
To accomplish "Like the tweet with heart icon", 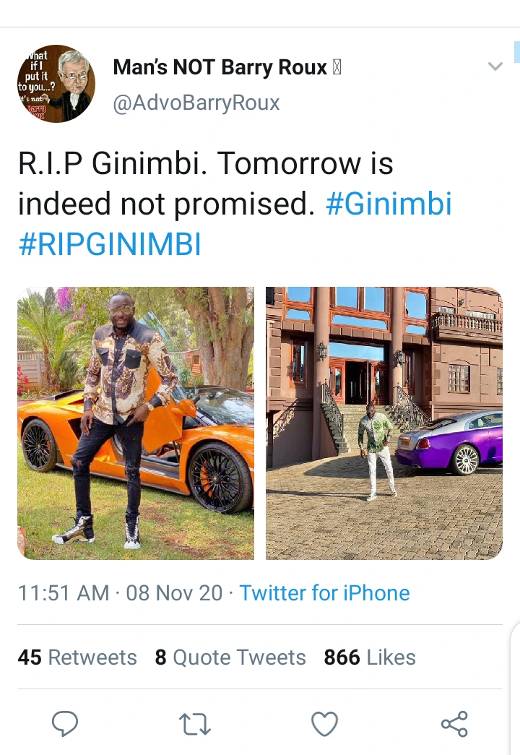I will [x=324, y=724].
